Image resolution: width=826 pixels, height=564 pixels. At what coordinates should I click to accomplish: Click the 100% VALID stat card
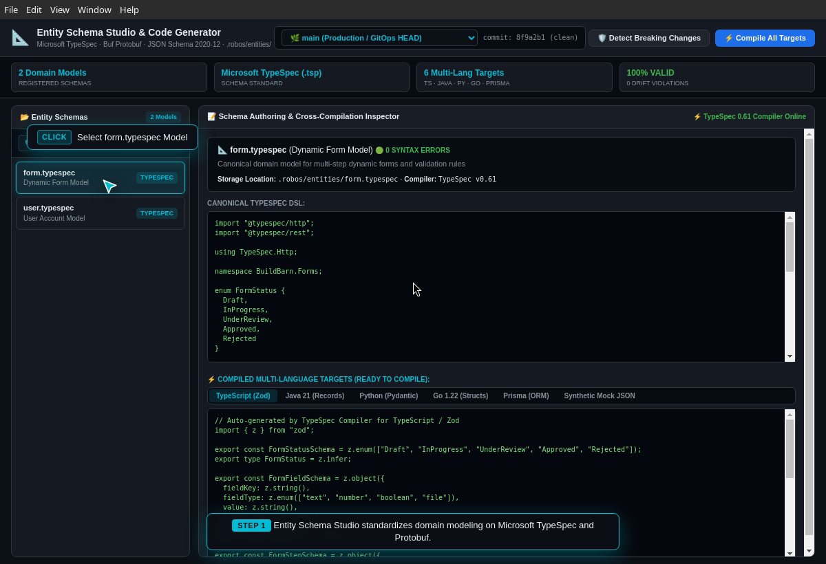(717, 77)
